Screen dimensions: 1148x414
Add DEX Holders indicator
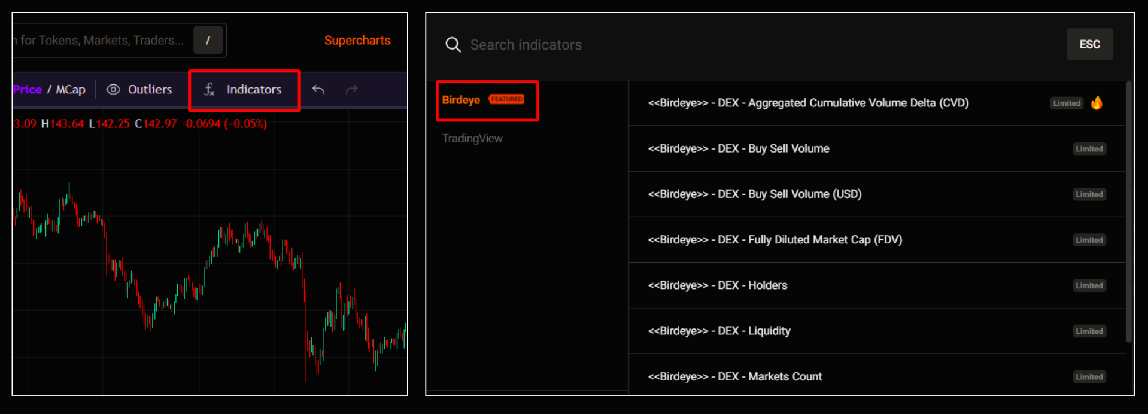click(x=877, y=285)
